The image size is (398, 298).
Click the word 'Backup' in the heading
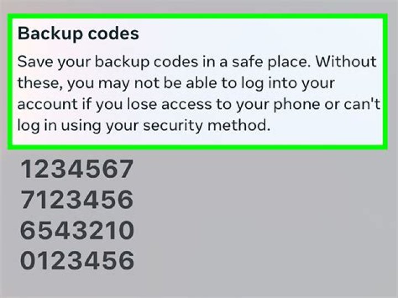pyautogui.click(x=50, y=34)
